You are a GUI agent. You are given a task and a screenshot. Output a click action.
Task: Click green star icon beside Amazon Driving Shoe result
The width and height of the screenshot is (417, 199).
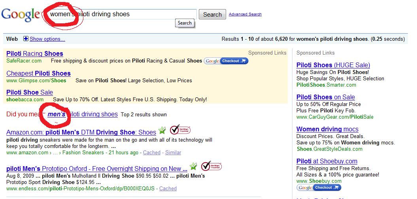click(162, 131)
